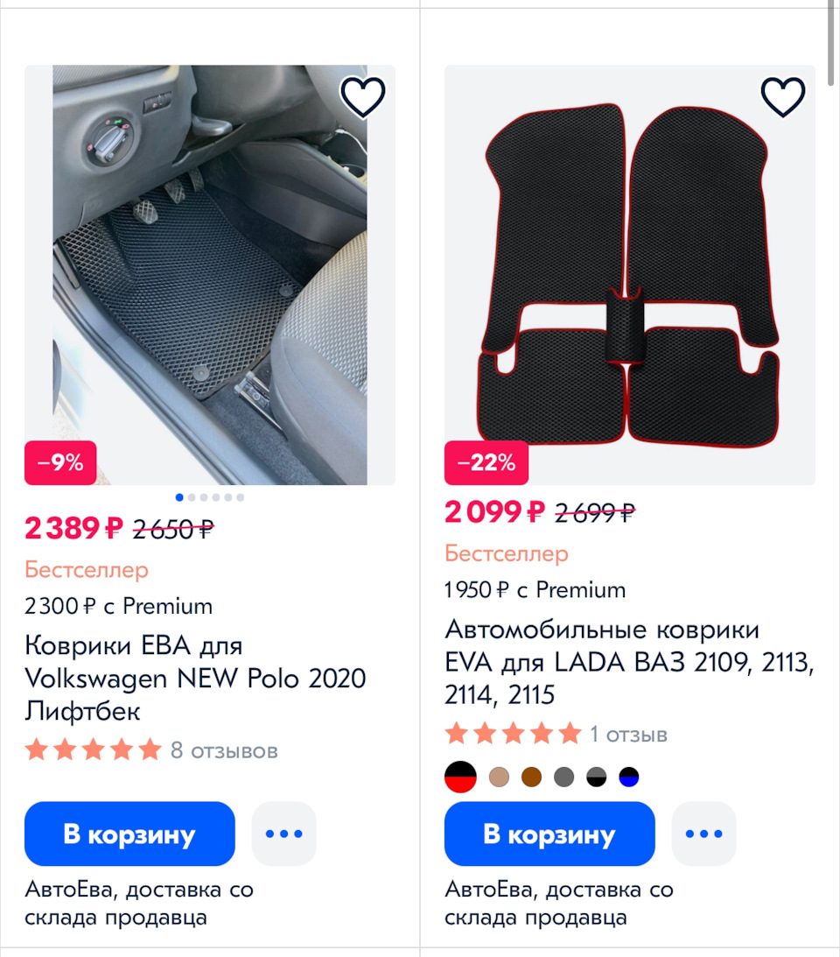This screenshot has width=840, height=957.
Task: Open LADA black-red mats product image
Action: [630, 275]
